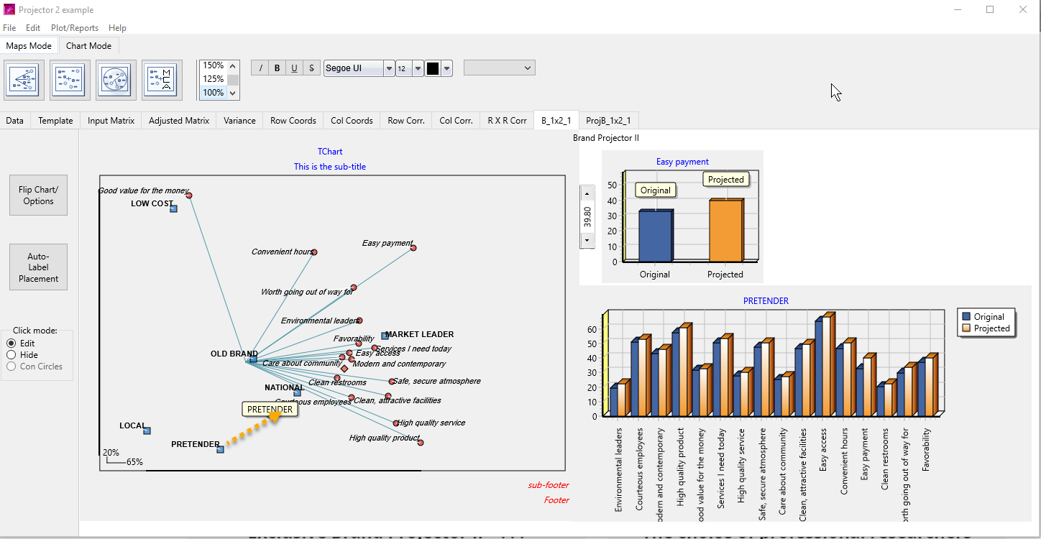
Task: Select the Edit click mode
Action: [x=12, y=344]
